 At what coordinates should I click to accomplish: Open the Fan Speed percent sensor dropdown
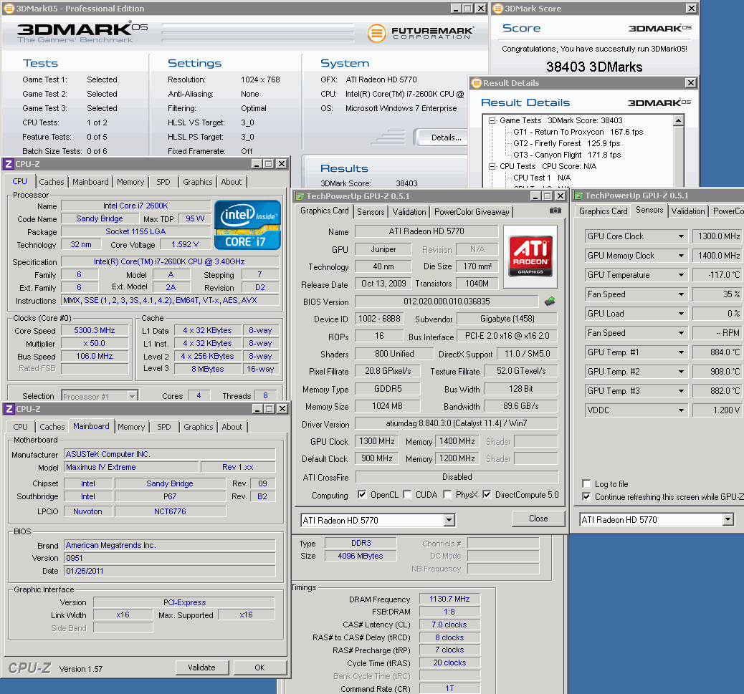click(x=681, y=294)
